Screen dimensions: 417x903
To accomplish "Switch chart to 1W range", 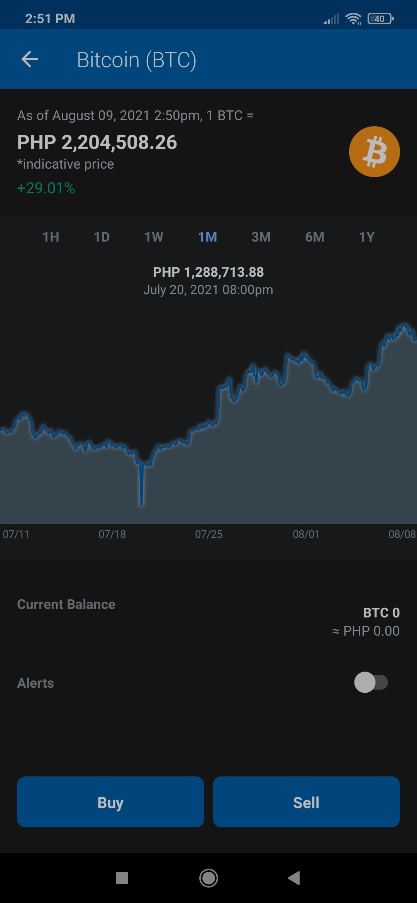I will 154,237.
